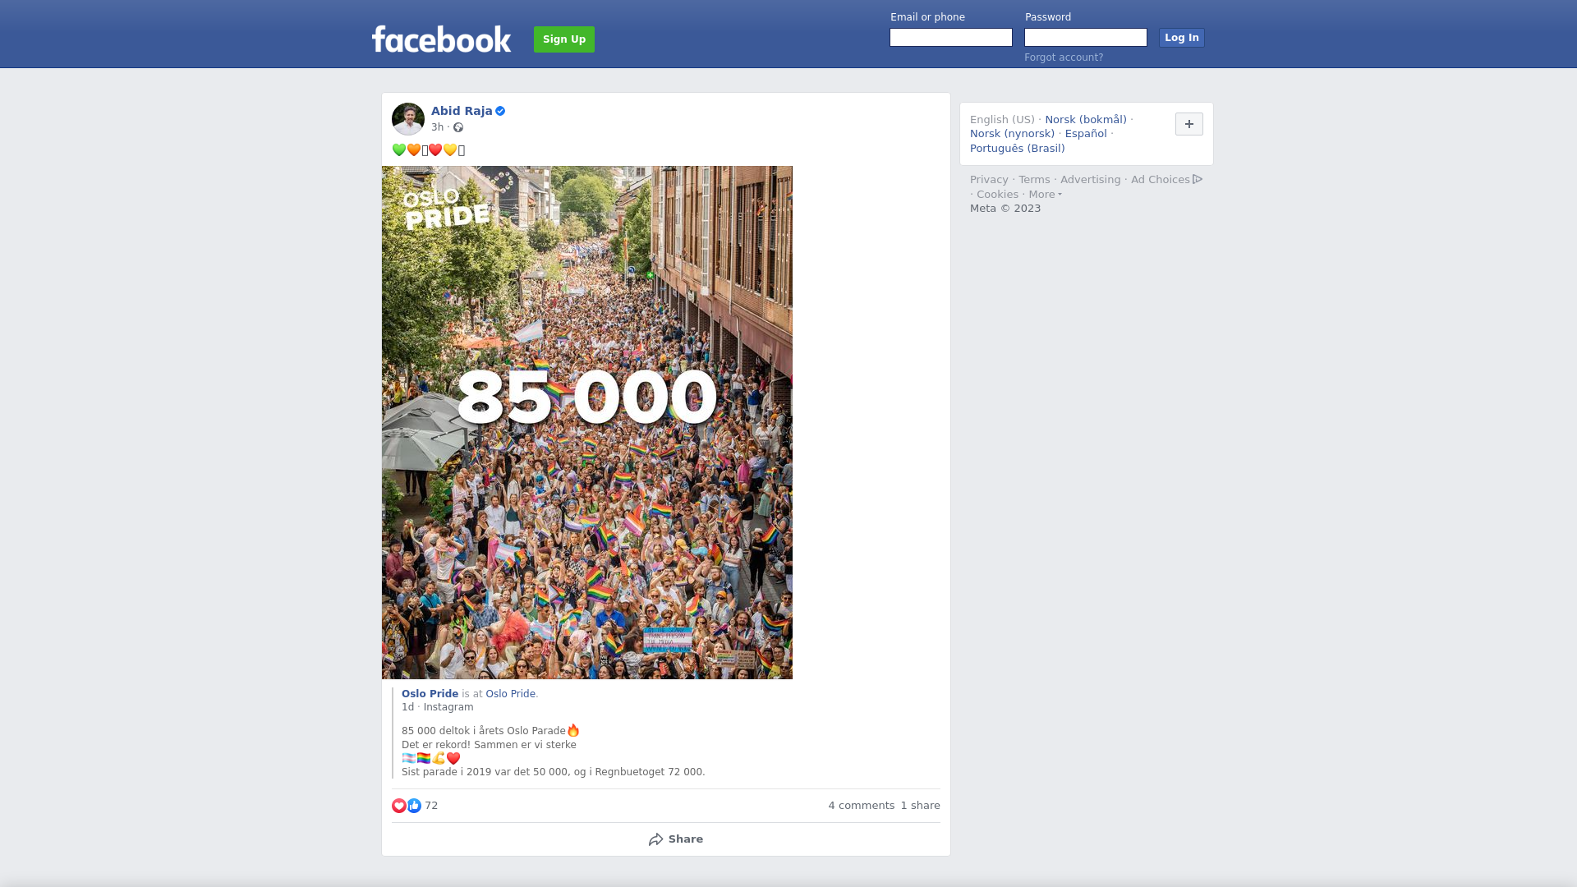The image size is (1577, 887).
Task: Click the thumbs-up like reaction icon
Action: [414, 806]
